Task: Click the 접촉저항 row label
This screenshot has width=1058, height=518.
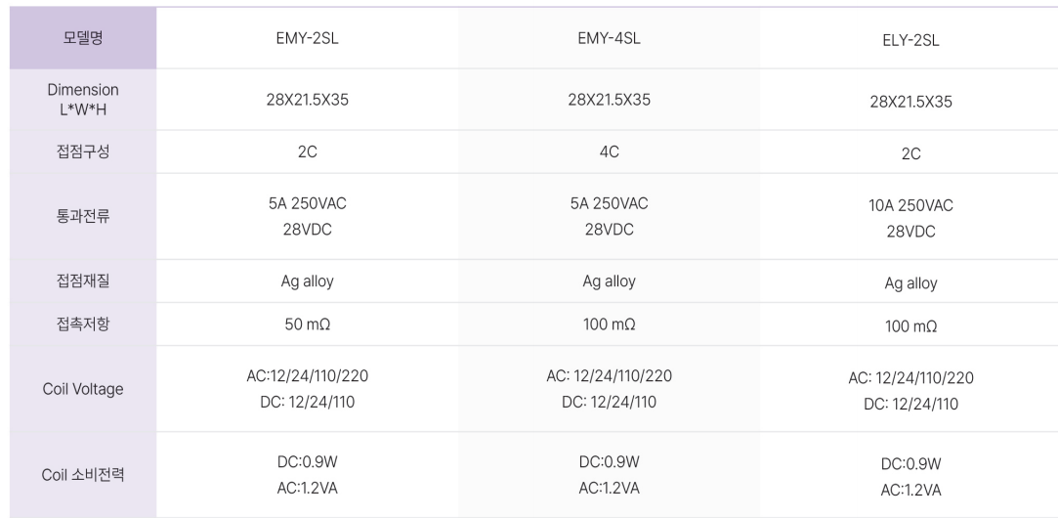Action: click(x=83, y=324)
